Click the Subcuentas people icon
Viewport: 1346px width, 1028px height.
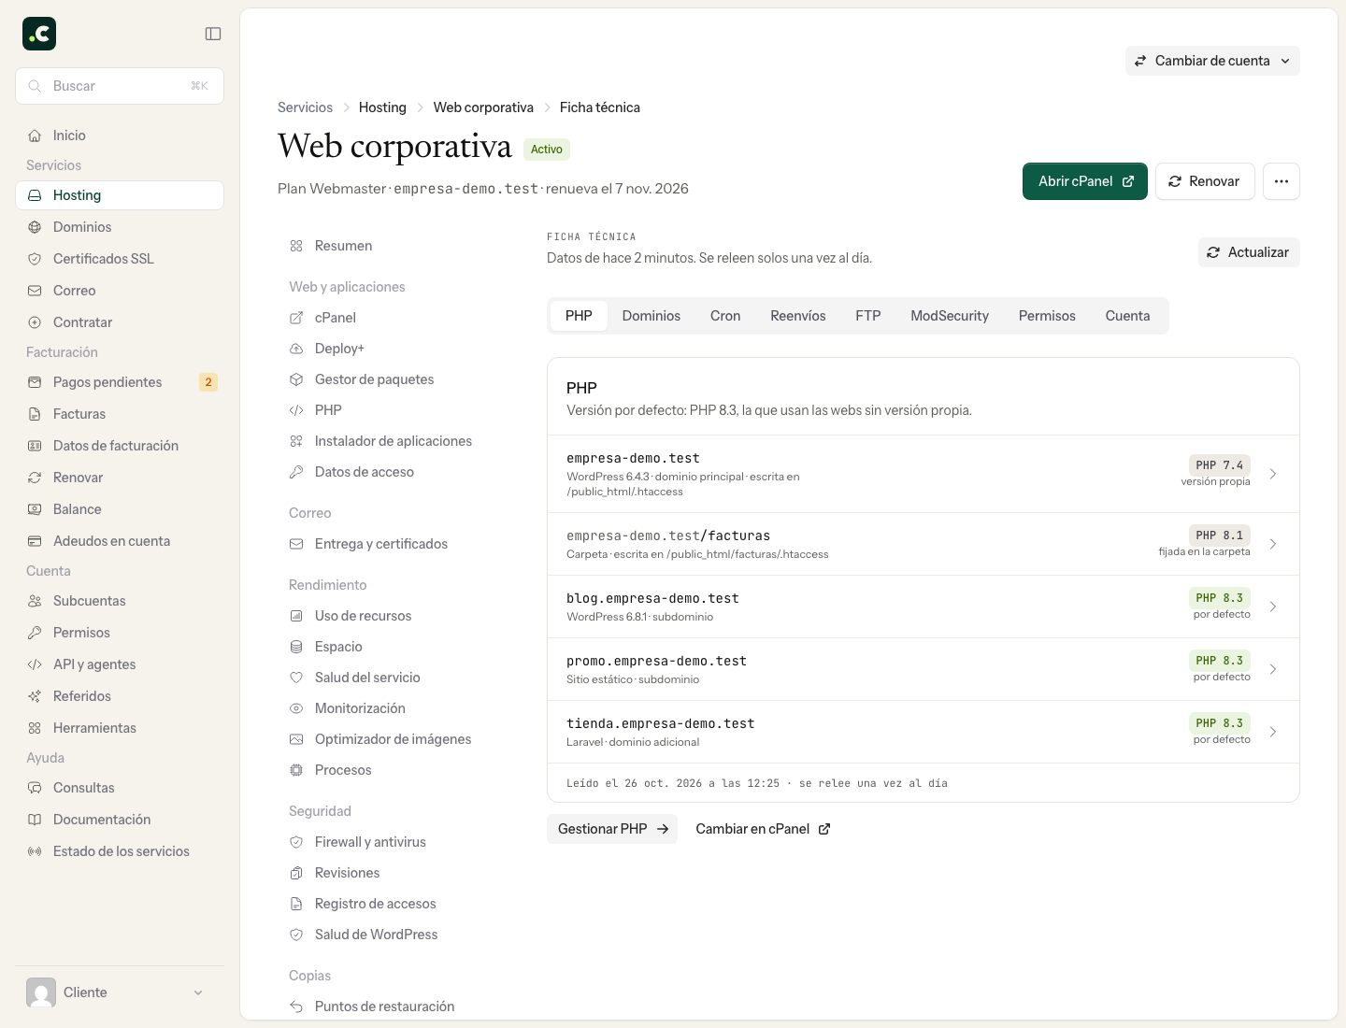(35, 601)
